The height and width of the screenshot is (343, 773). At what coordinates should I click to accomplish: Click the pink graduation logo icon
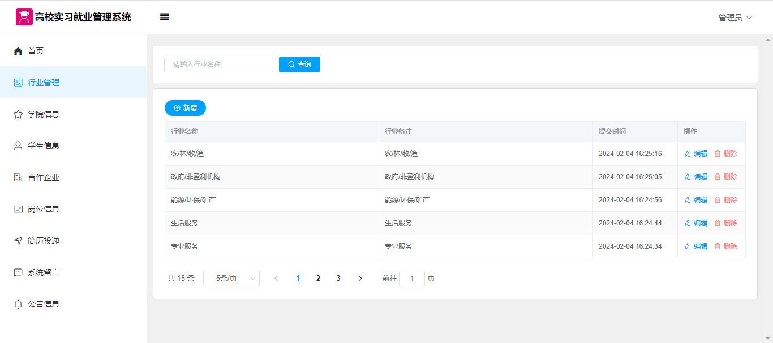[x=24, y=17]
